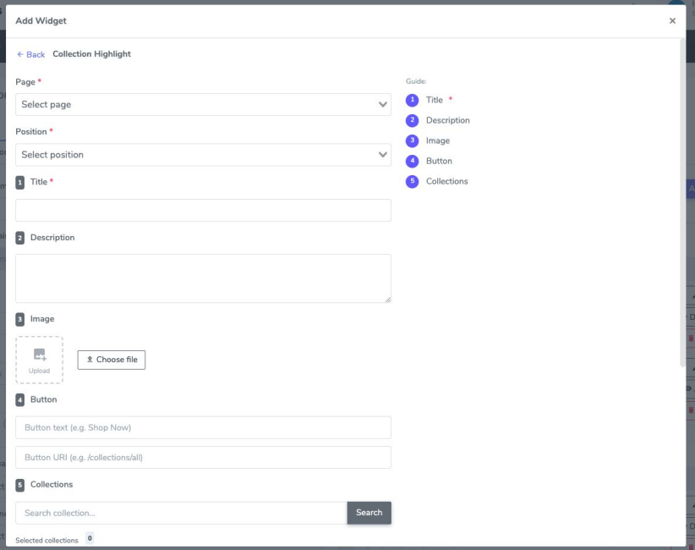Focus the Title text field

204,210
